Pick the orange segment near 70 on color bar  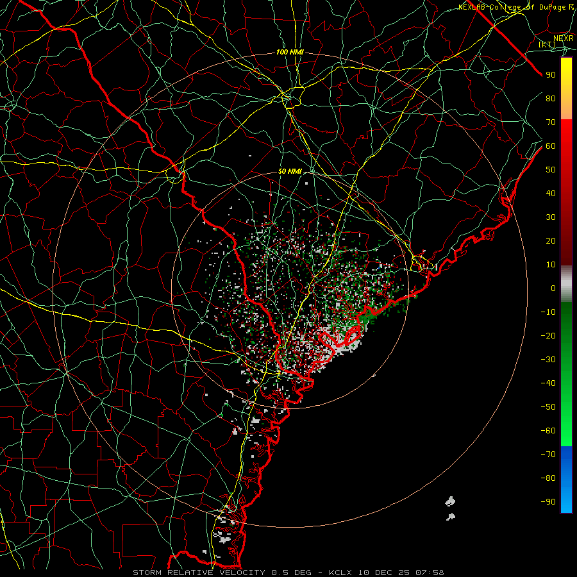pos(566,109)
